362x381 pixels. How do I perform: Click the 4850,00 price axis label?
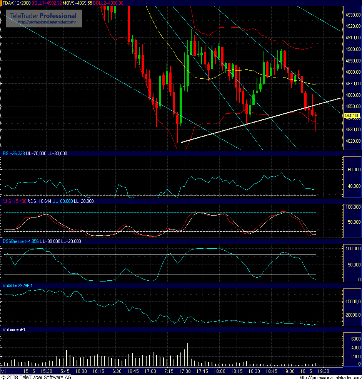353,106
